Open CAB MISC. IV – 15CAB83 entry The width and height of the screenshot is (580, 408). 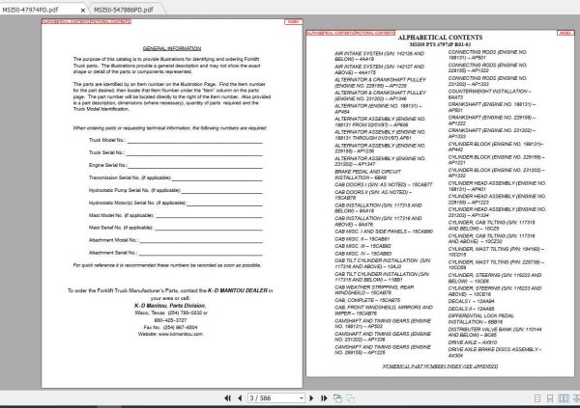point(363,254)
